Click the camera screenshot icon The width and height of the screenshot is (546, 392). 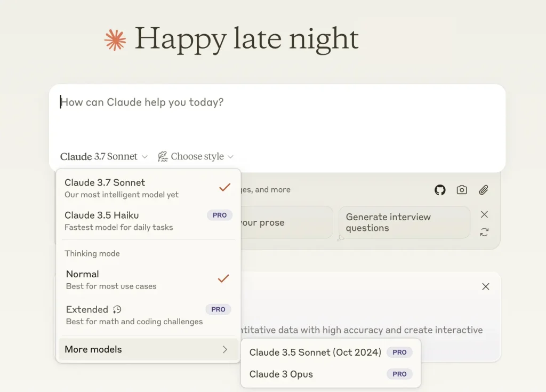coord(462,190)
